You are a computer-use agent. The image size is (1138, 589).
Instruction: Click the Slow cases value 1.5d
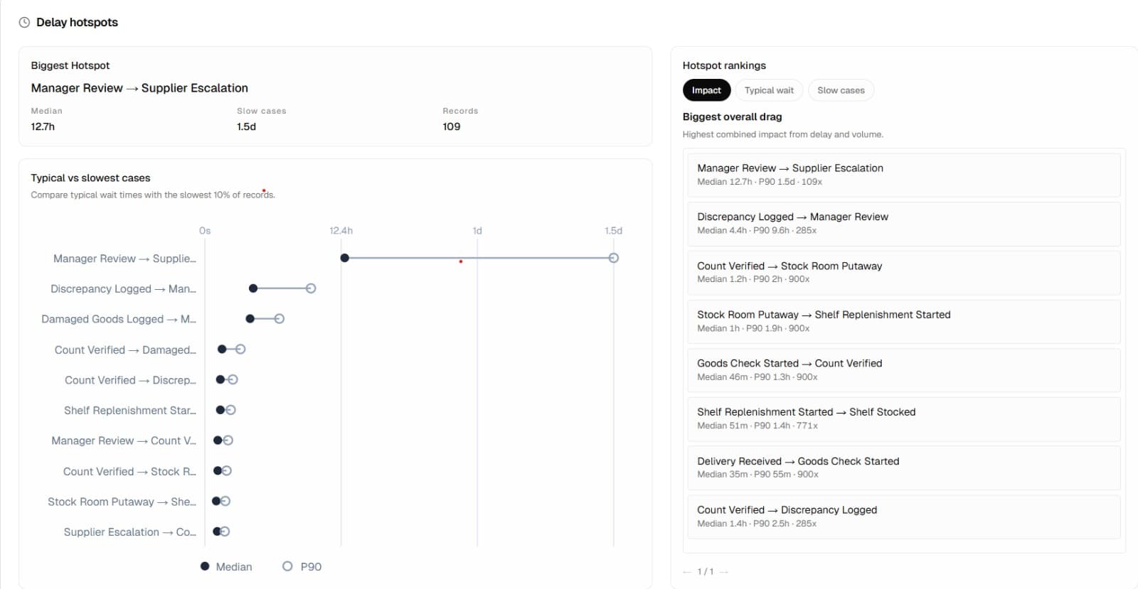[x=246, y=126]
